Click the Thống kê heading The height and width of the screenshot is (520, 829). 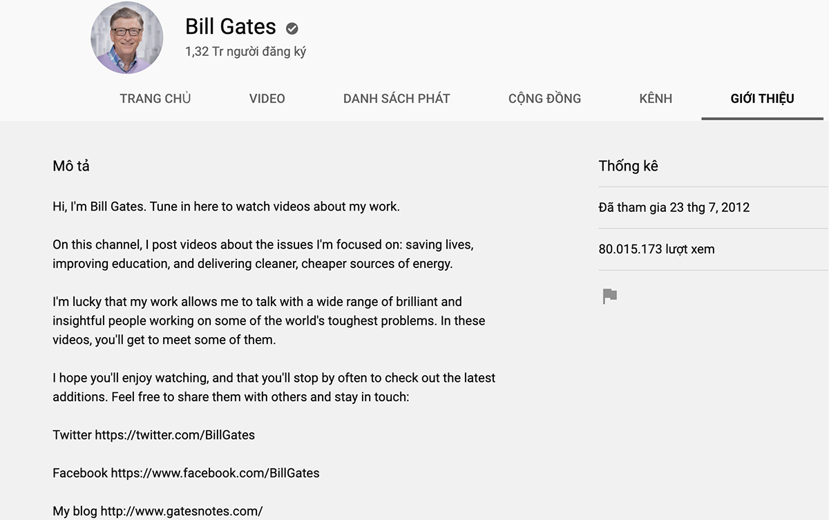[x=628, y=166]
